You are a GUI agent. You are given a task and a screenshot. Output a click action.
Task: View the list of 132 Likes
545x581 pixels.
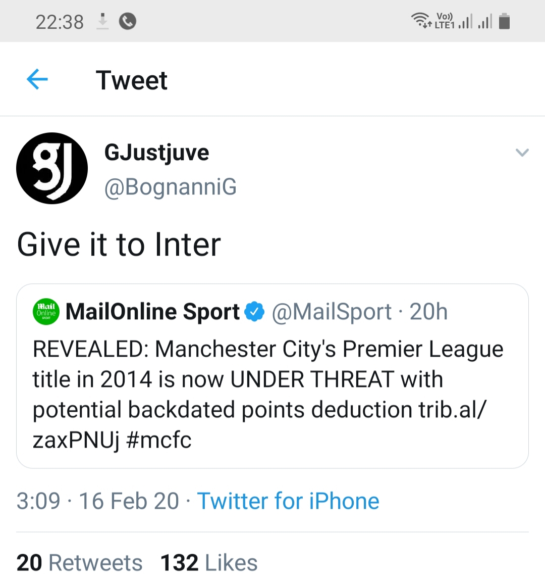point(209,563)
